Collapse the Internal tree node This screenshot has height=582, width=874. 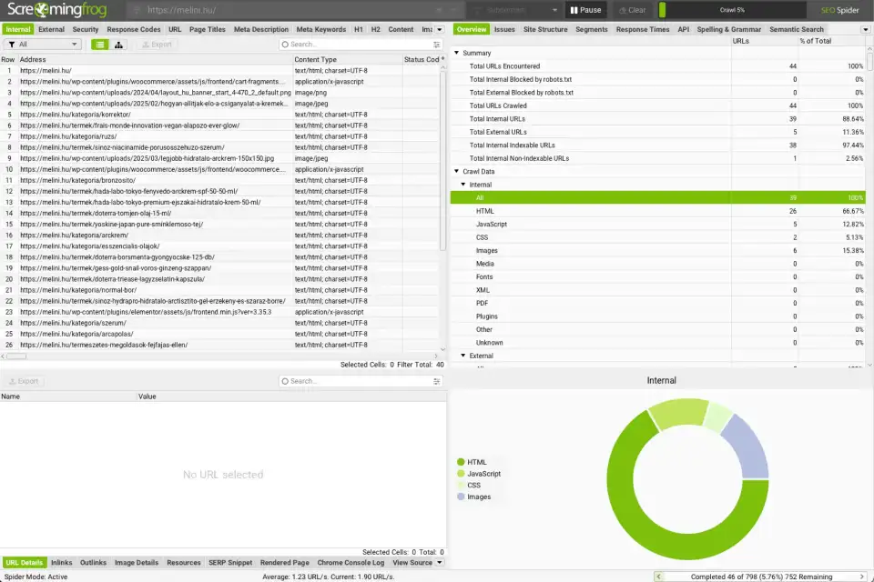click(463, 185)
